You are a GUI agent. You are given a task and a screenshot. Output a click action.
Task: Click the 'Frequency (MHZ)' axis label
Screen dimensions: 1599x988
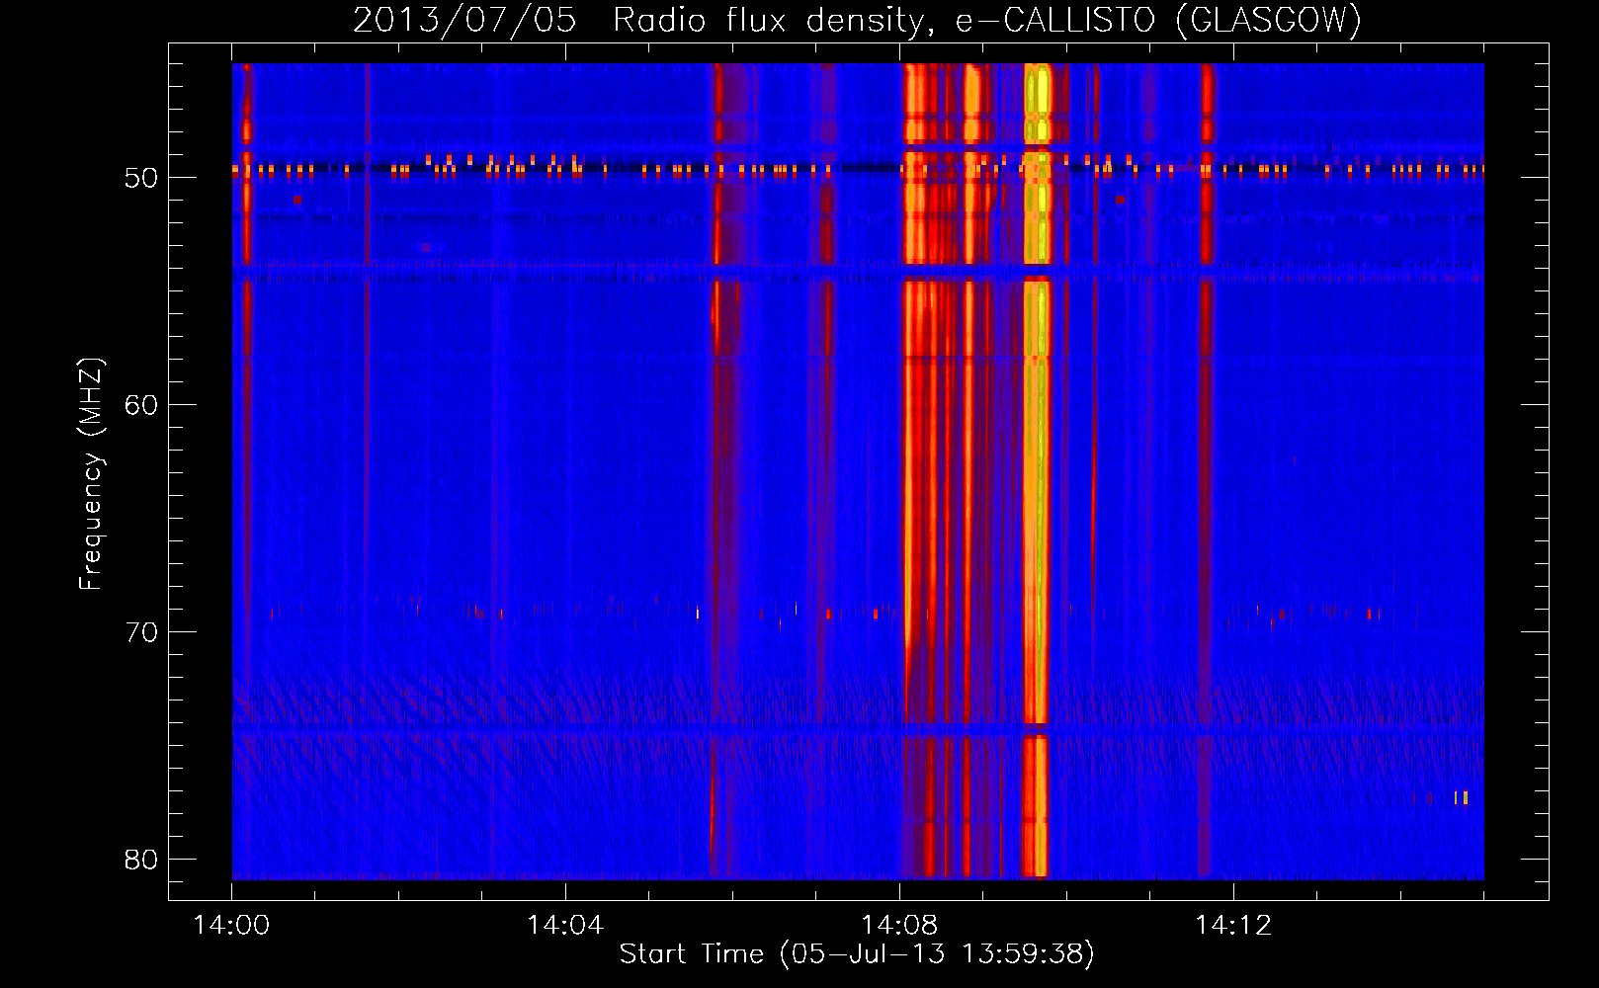(90, 474)
